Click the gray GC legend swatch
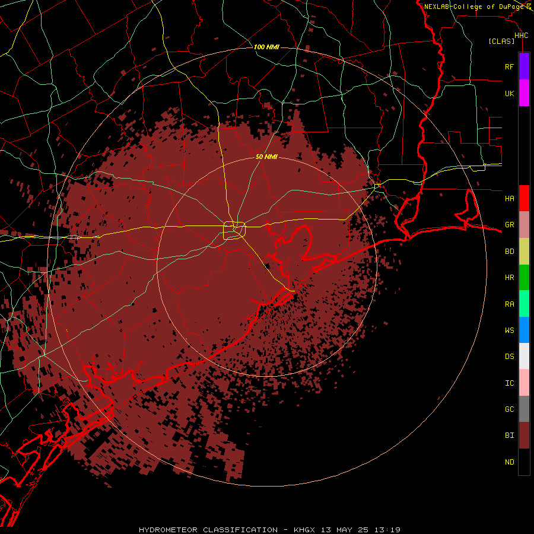Viewport: 534px width, 534px height. (x=524, y=409)
